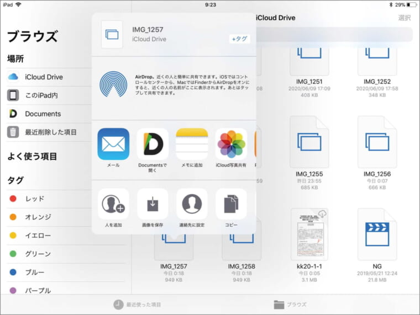The width and height of the screenshot is (420, 315).
Task: Save the image with 画像を保存 icon
Action: pyautogui.click(x=153, y=204)
